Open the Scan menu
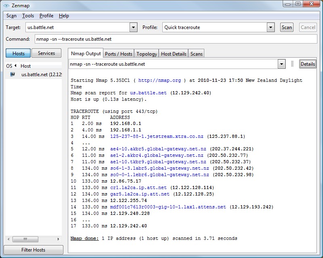Viewport: 323px width, 258px height. click(x=11, y=16)
